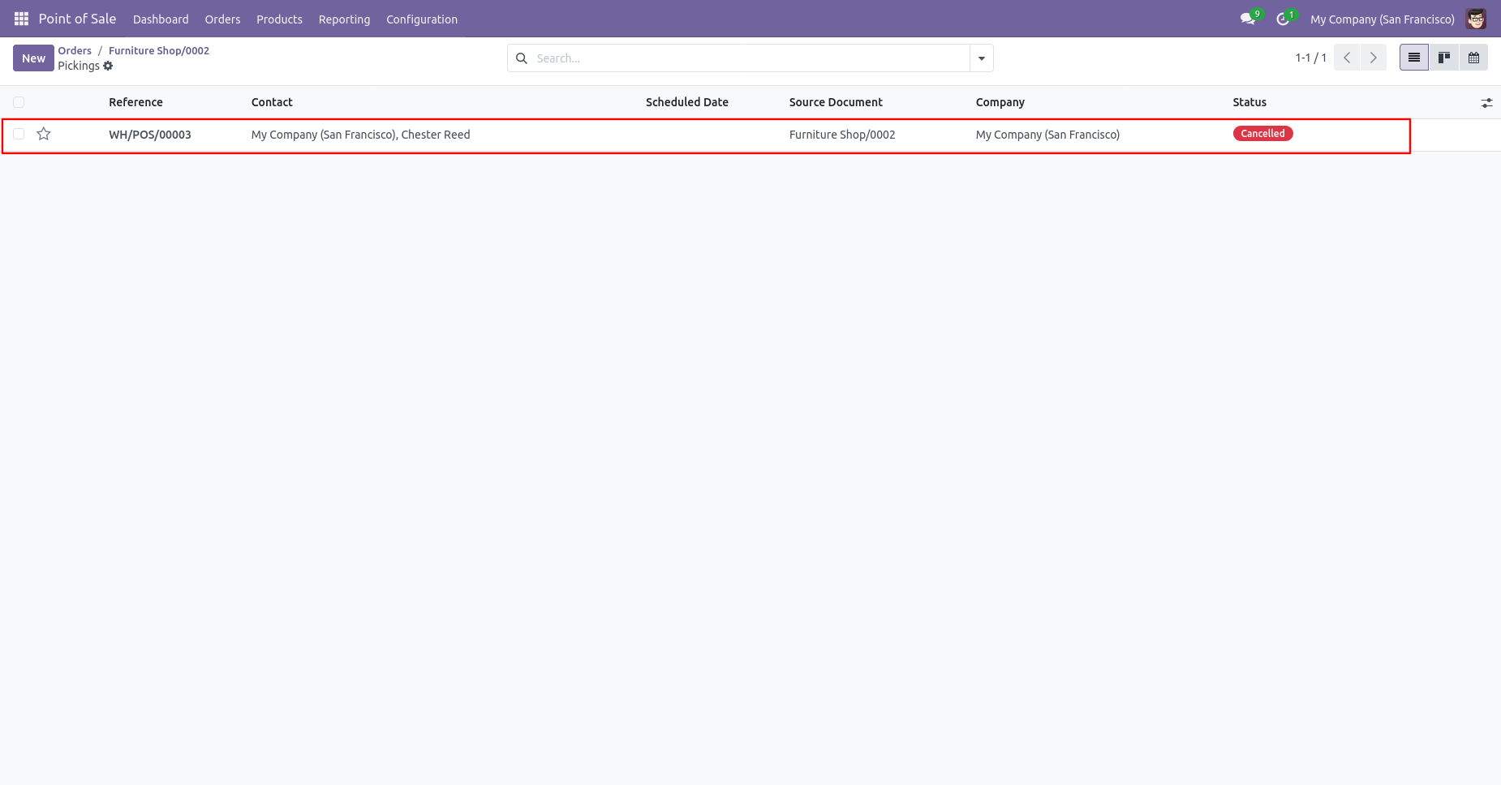The image size is (1501, 785).
Task: Open the WH/POS/00003 reference cell
Action: (150, 135)
